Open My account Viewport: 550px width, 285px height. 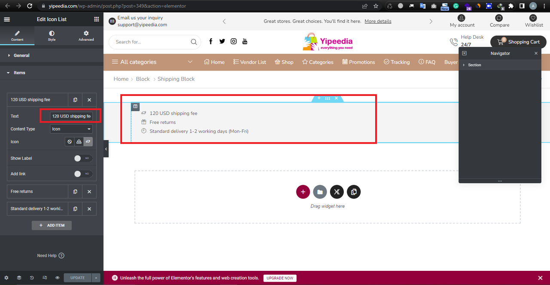tap(462, 21)
